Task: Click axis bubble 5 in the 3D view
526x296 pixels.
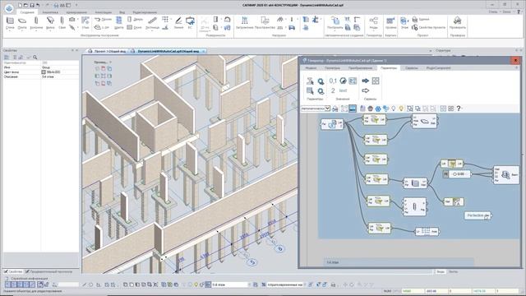Action: click(x=252, y=261)
